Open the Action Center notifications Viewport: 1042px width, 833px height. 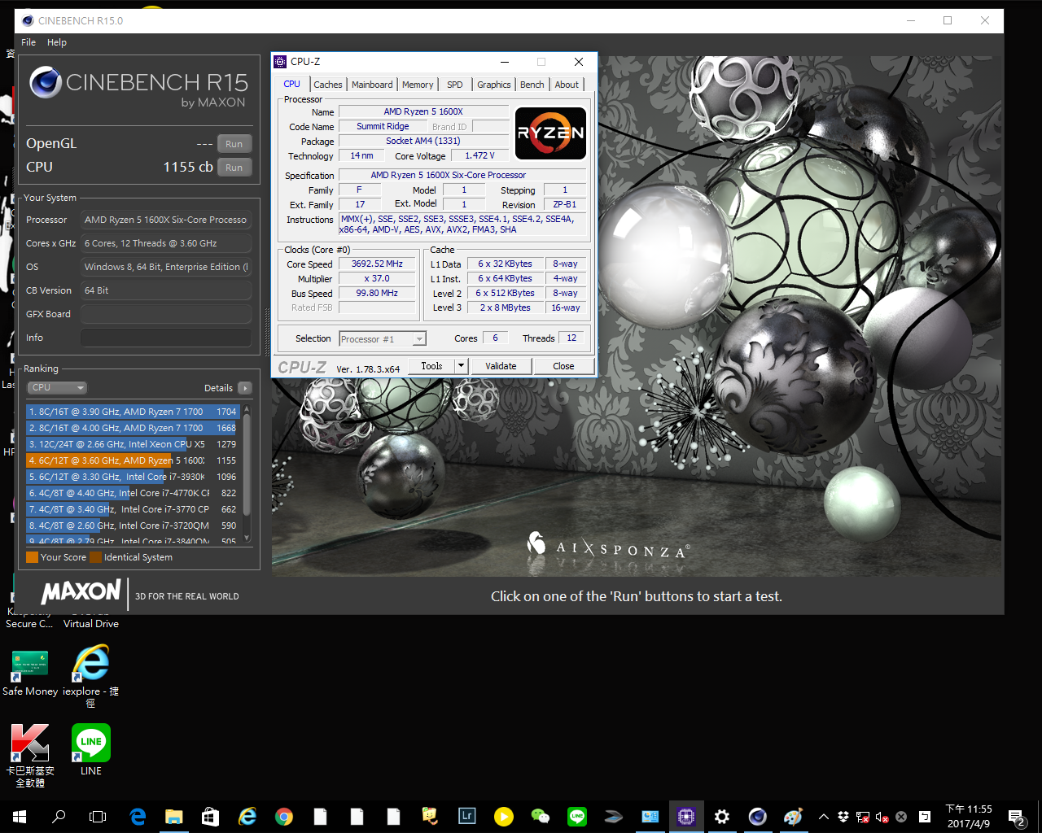pos(1016,817)
